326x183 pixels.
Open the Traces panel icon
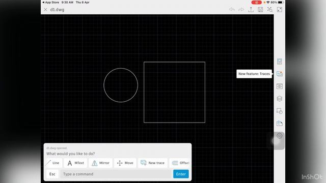280,74
